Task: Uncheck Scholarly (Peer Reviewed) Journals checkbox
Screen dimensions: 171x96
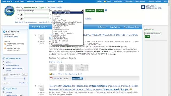Action: coord(3,68)
